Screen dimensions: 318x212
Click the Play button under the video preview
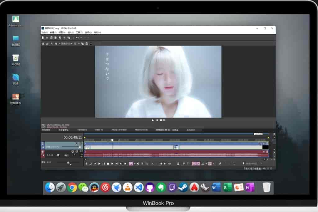tap(153, 120)
